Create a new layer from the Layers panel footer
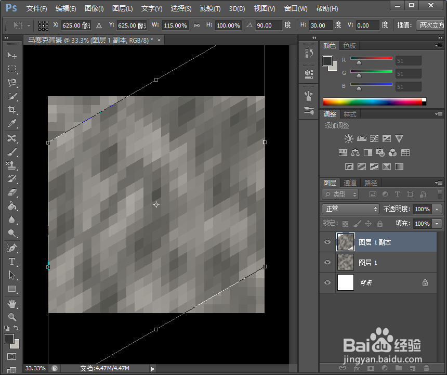 click(x=412, y=368)
